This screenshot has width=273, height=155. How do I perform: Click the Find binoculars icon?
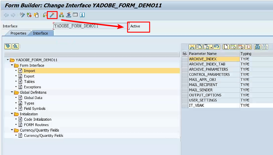tap(258, 47)
